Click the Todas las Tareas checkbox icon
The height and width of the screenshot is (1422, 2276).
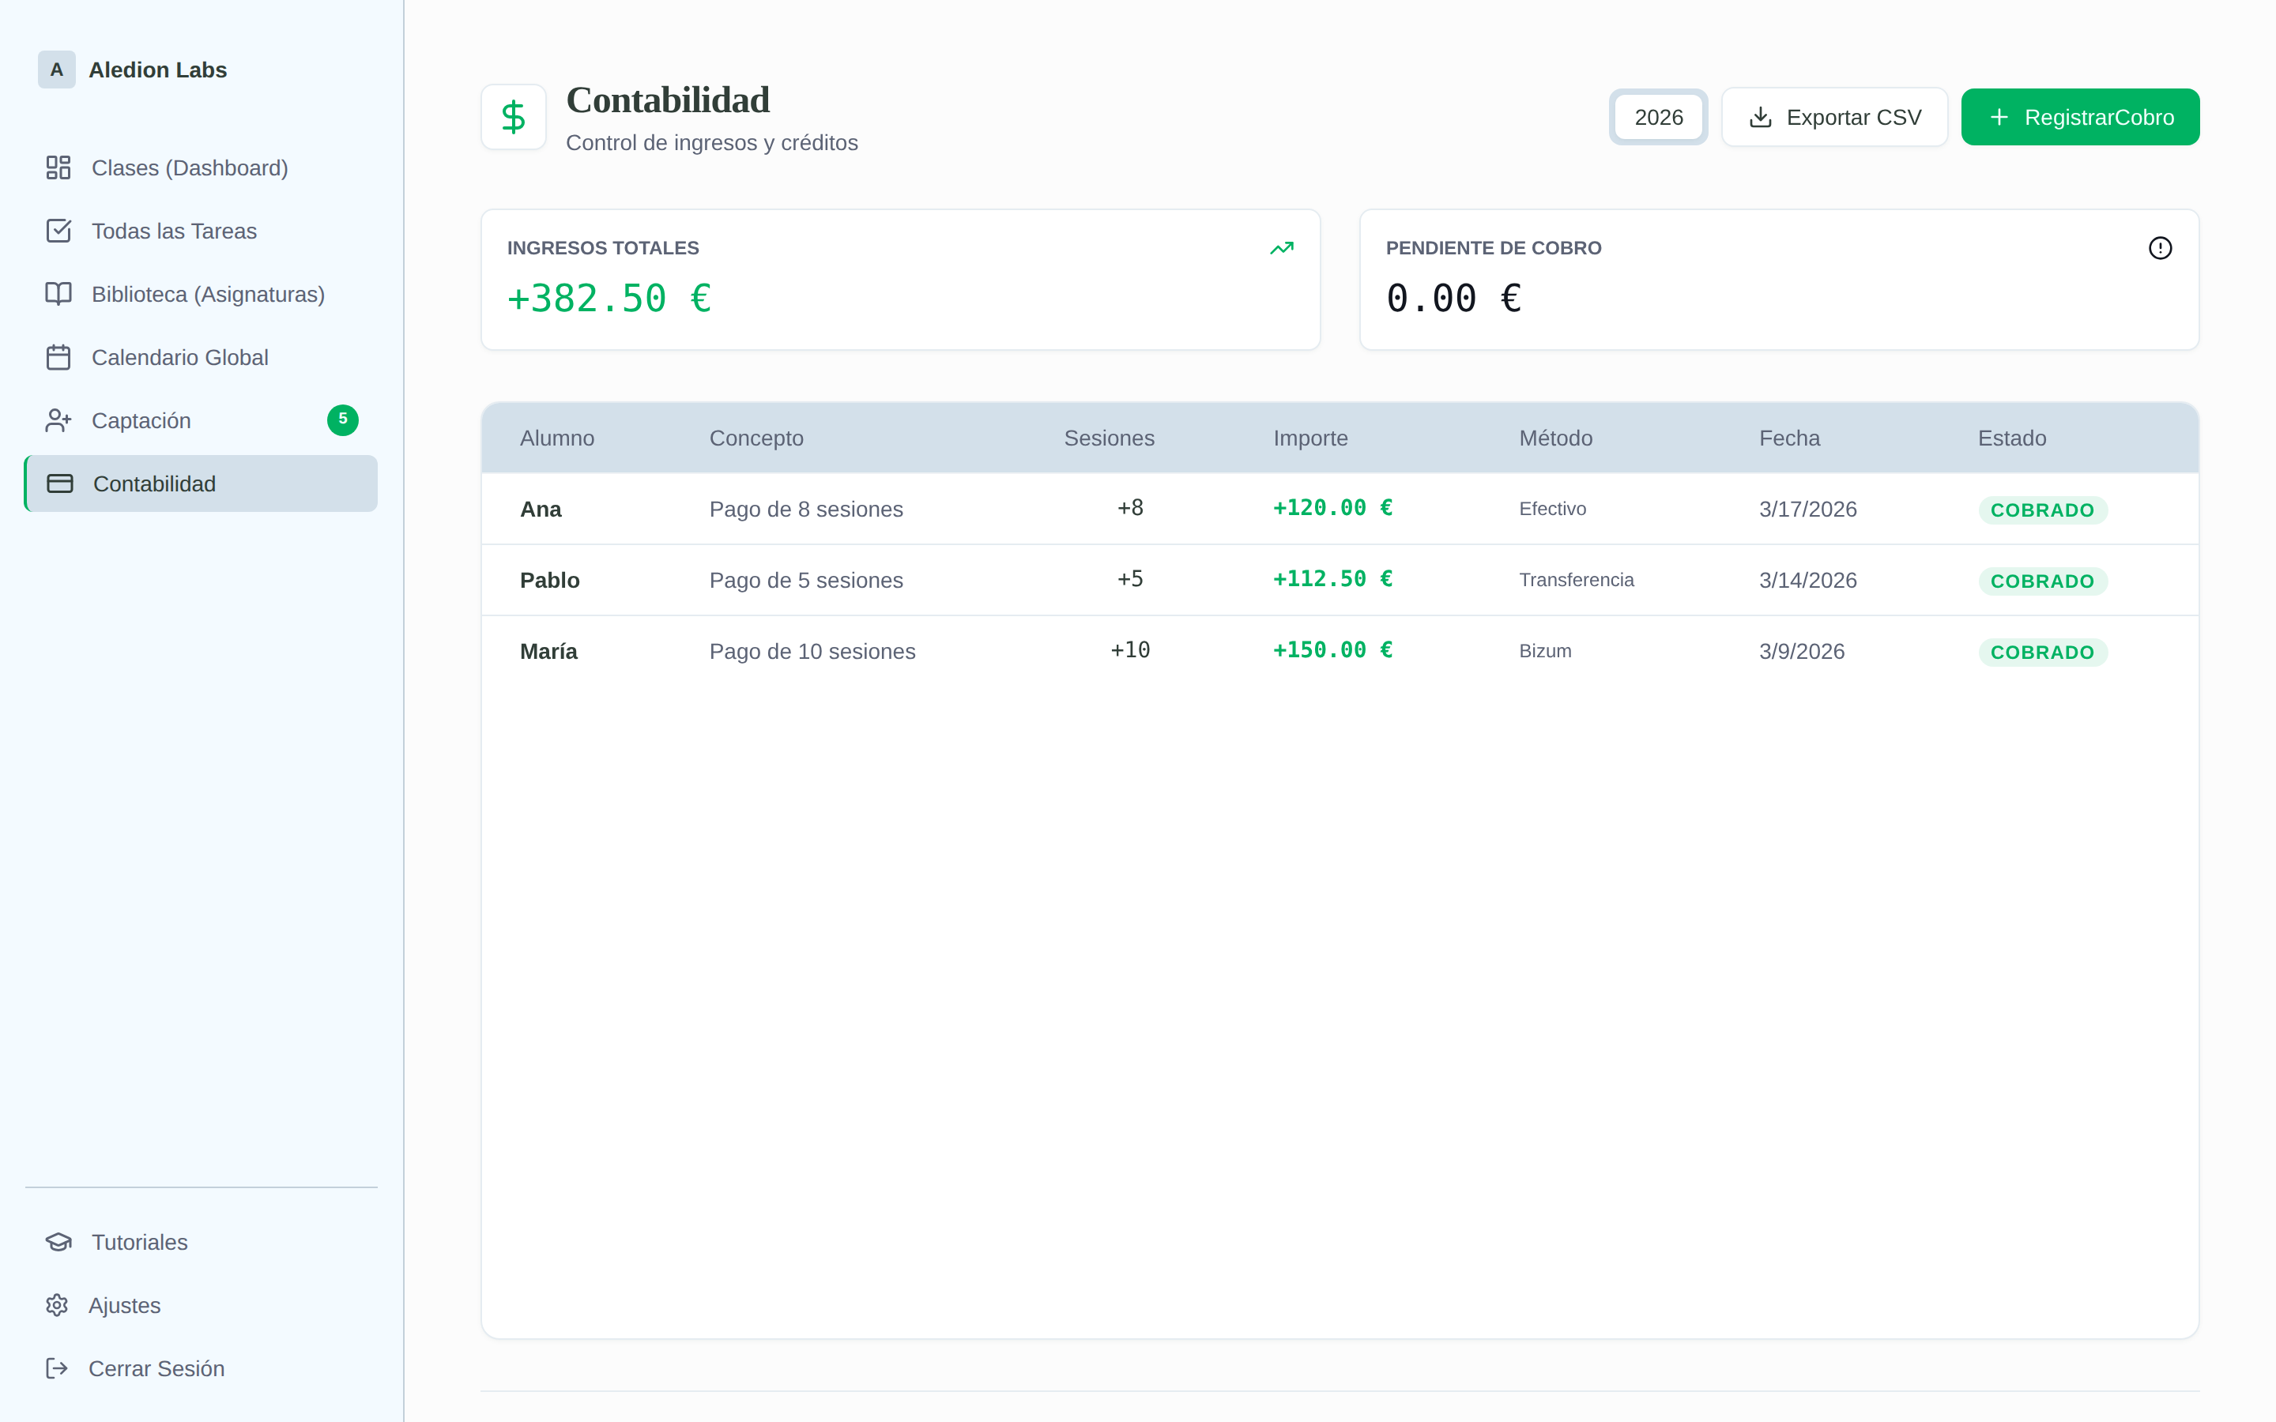(x=58, y=231)
